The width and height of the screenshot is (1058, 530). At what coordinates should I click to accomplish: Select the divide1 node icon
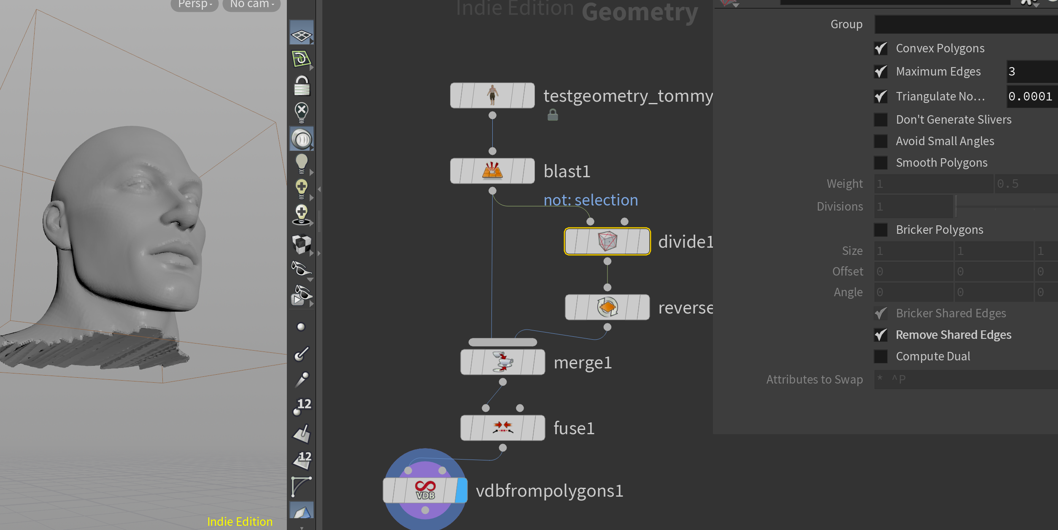607,241
